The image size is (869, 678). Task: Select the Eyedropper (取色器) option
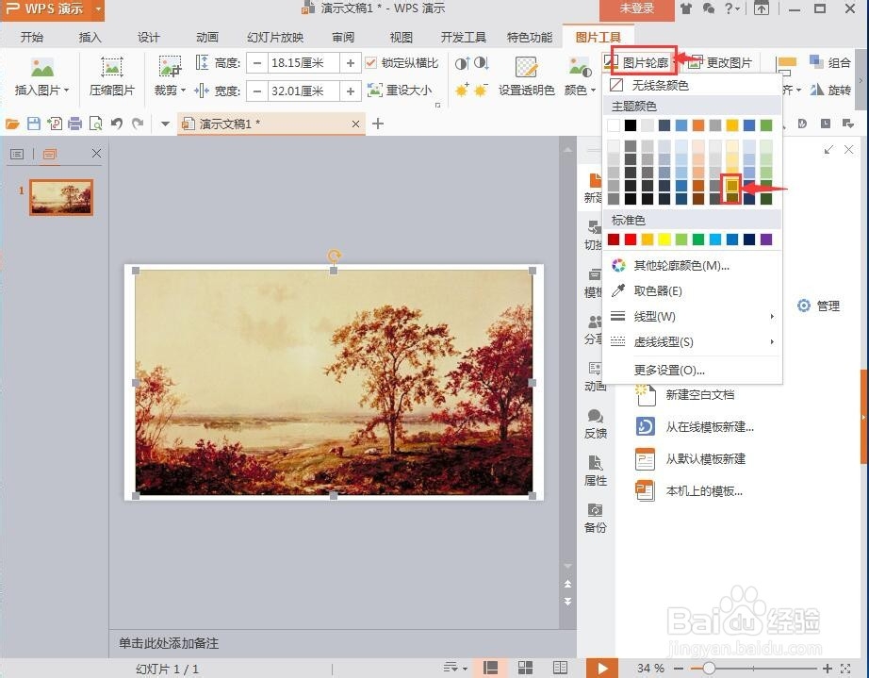pyautogui.click(x=692, y=291)
